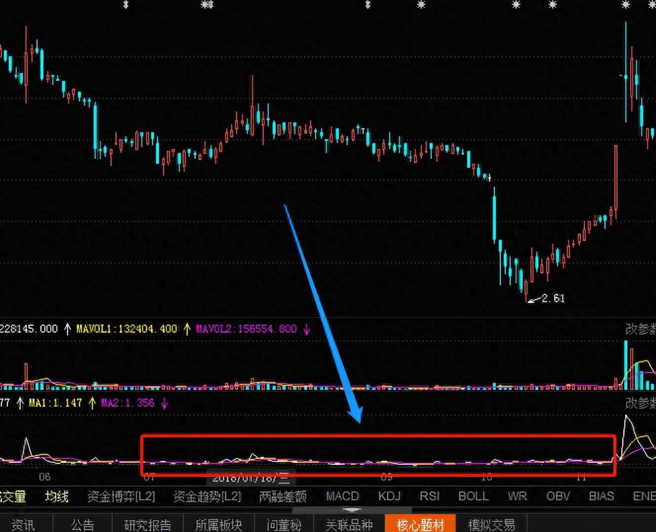Viewport: 656px width, 532px height.
Task: Open the 两融差额 indicator tab
Action: (x=283, y=496)
